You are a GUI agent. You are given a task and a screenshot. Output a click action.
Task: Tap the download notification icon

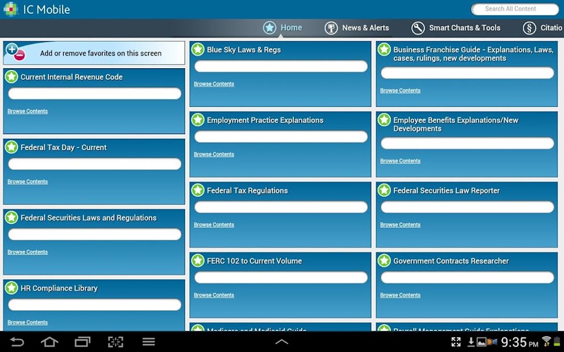pos(470,342)
